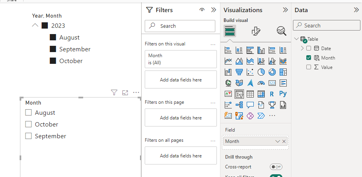Select the Slicer visual icon

coord(239,94)
